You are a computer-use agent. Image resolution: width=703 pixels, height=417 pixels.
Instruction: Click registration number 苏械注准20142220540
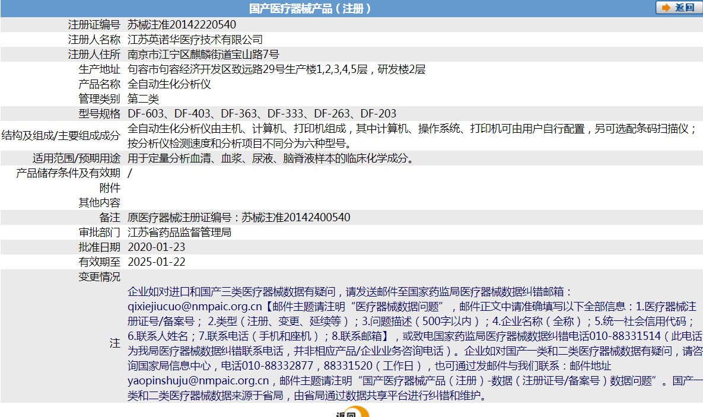click(x=182, y=25)
